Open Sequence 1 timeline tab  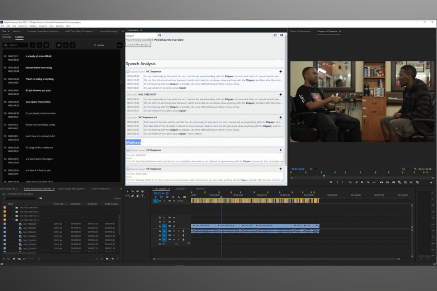pyautogui.click(x=181, y=189)
